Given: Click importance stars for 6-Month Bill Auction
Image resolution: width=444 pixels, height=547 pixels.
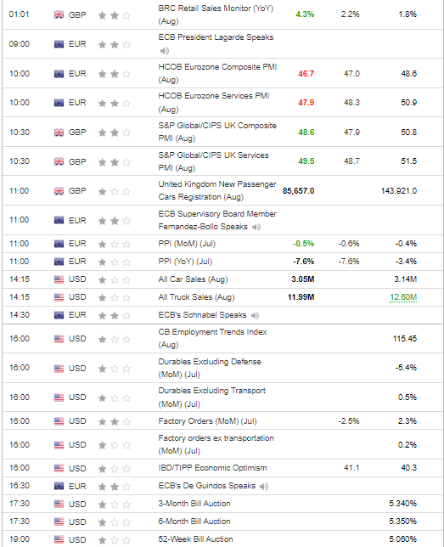Looking at the screenshot, I should pos(115,522).
